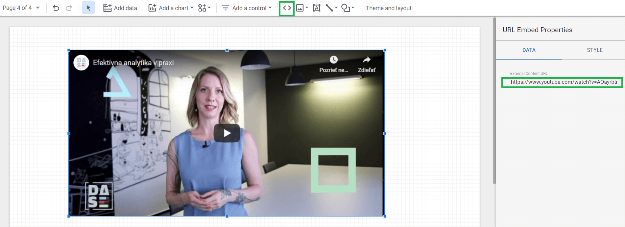Open community visualizations and components menu
The width and height of the screenshot is (625, 227).
pos(204,8)
